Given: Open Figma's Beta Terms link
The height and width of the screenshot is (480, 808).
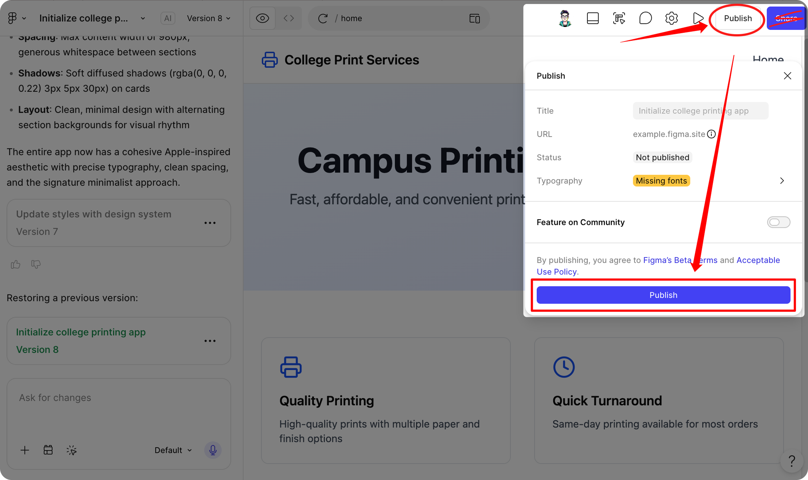Looking at the screenshot, I should coord(680,260).
